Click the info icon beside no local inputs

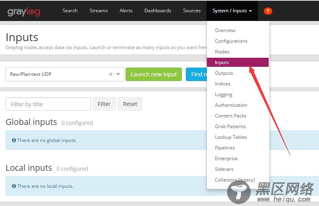[14, 186]
